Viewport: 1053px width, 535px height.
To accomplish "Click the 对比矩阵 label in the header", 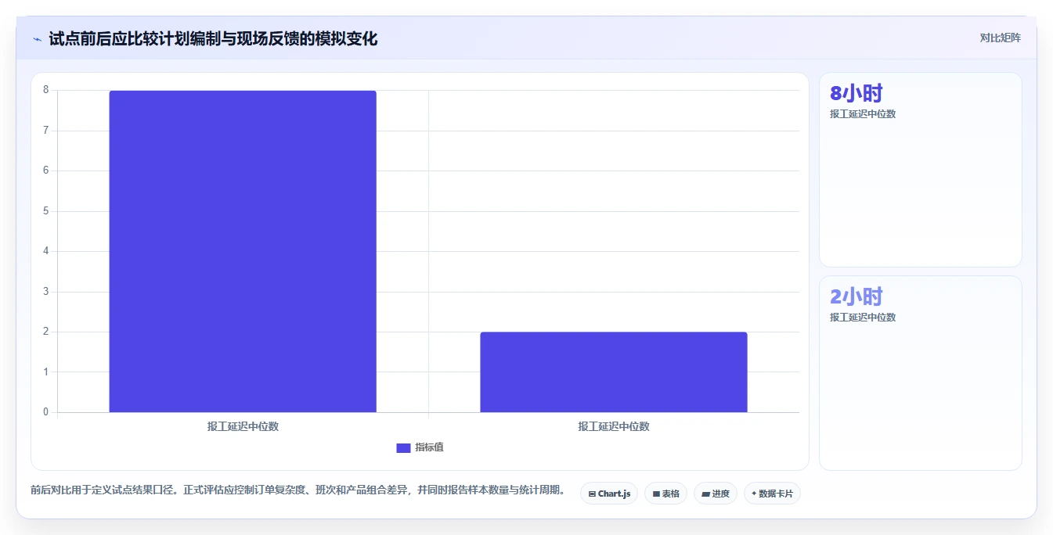I will pos(1000,38).
